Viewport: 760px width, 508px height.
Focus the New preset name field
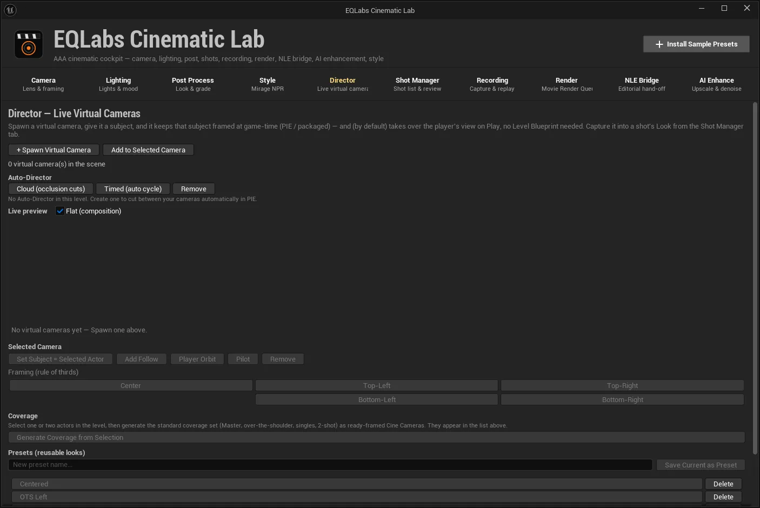[x=330, y=465]
